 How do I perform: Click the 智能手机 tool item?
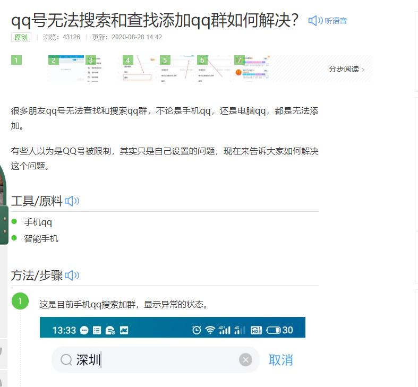coord(41,238)
